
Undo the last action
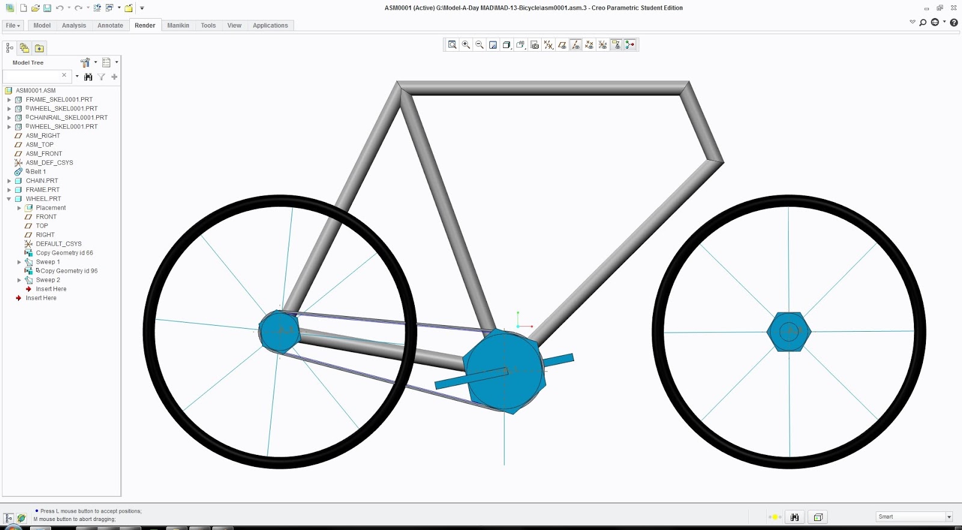(x=60, y=8)
